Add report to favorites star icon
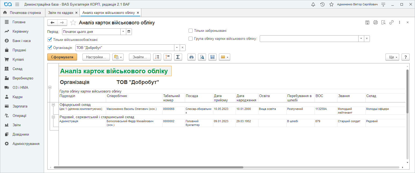 click(73, 23)
